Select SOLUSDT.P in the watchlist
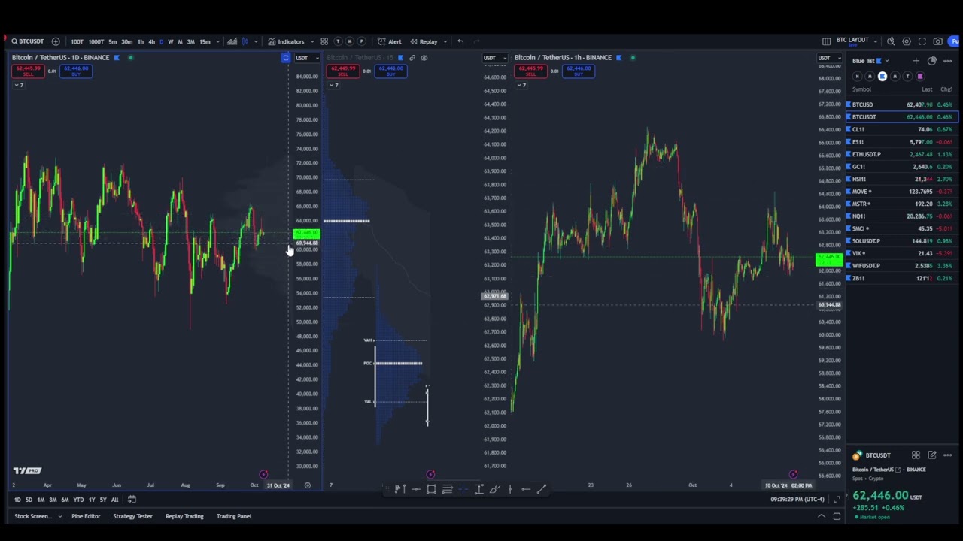963x541 pixels. (901, 241)
